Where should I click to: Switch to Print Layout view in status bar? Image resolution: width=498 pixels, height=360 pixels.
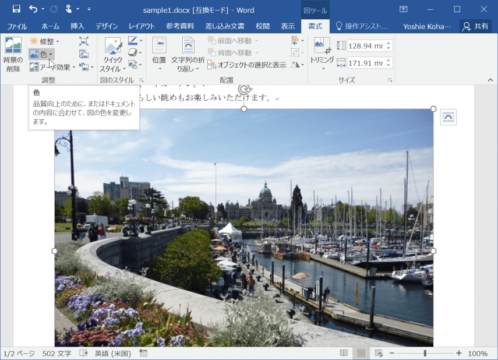(361, 354)
